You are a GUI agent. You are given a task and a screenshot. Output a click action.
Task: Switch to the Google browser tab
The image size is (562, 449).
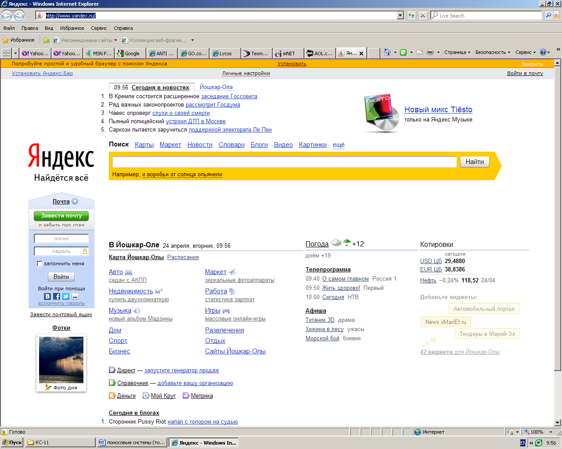[x=130, y=53]
